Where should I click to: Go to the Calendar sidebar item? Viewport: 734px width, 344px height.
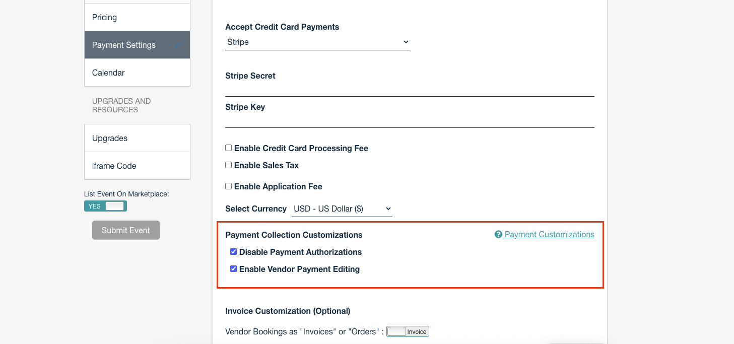click(x=137, y=73)
